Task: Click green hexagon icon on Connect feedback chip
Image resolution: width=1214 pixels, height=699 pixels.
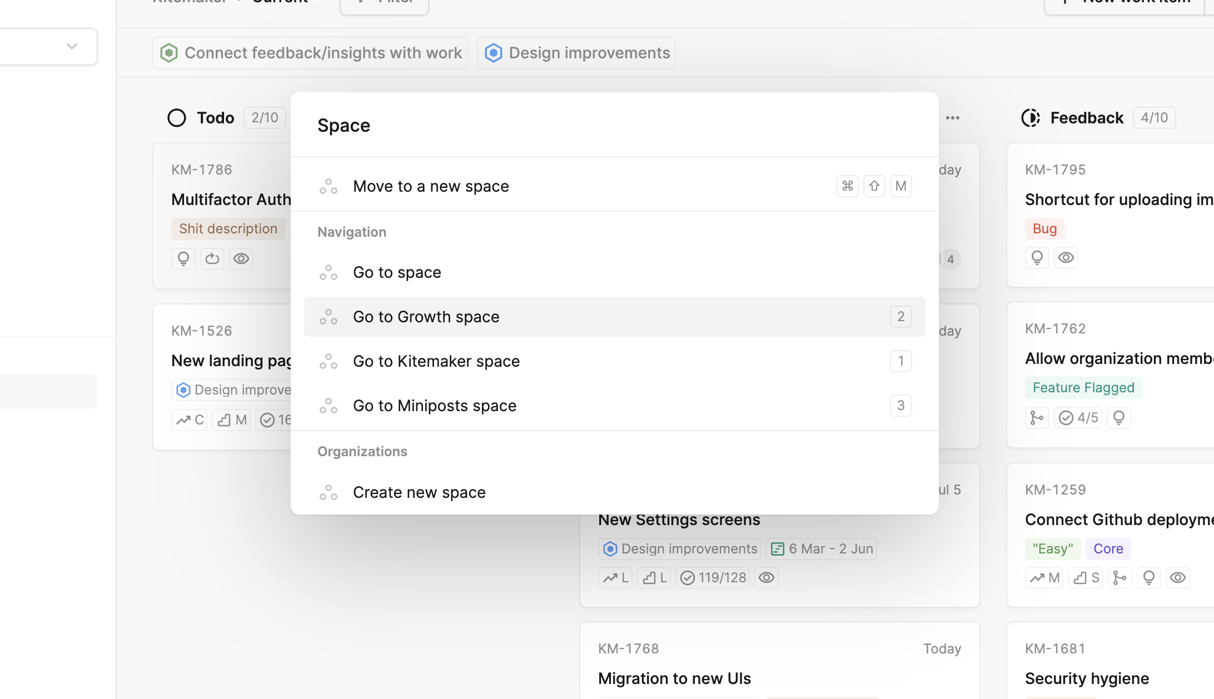Action: [169, 53]
